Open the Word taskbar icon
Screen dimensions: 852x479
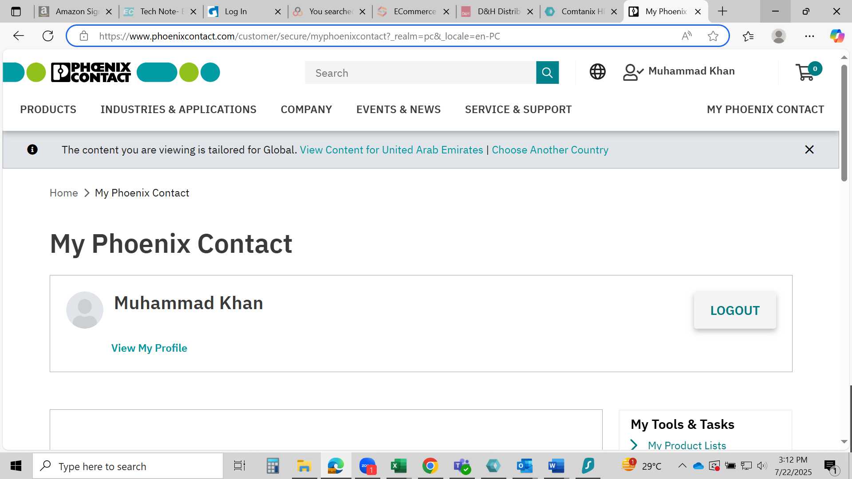tap(556, 466)
